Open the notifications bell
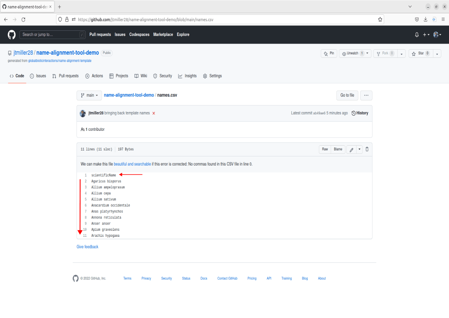This screenshot has height=318, width=449. click(416, 34)
